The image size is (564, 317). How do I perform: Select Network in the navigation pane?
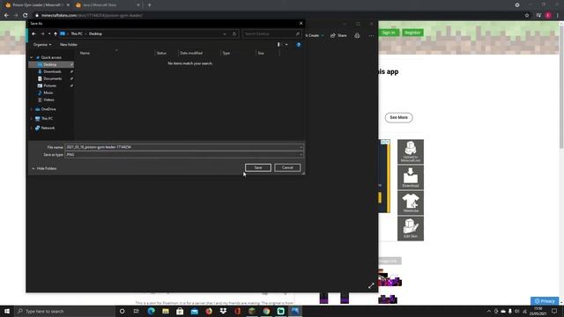point(48,128)
